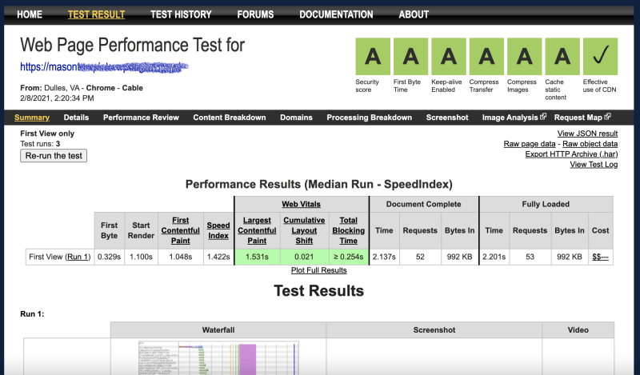Switch to the Content Breakdown tab

pos(230,118)
